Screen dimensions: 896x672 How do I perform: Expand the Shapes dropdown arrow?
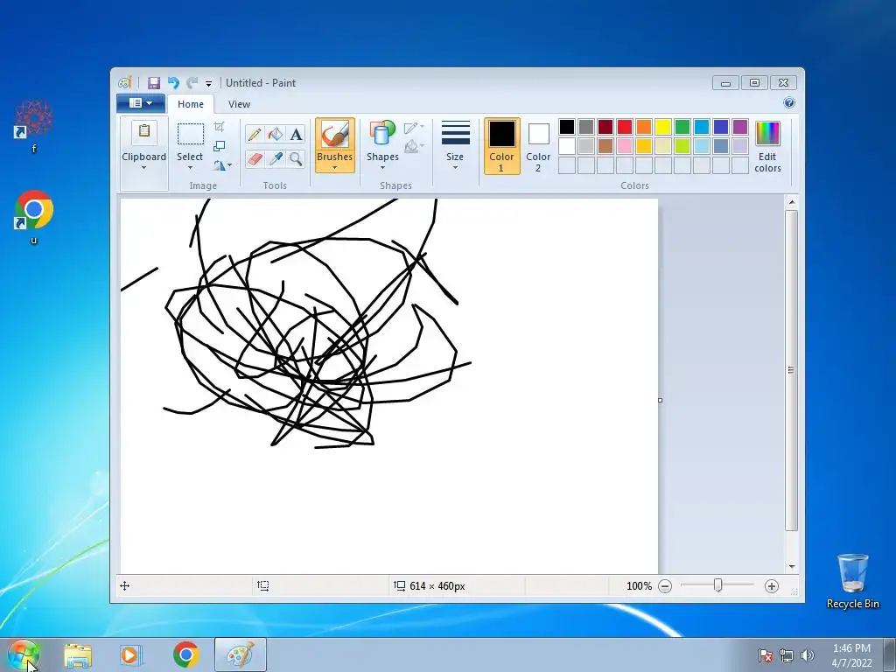click(382, 168)
